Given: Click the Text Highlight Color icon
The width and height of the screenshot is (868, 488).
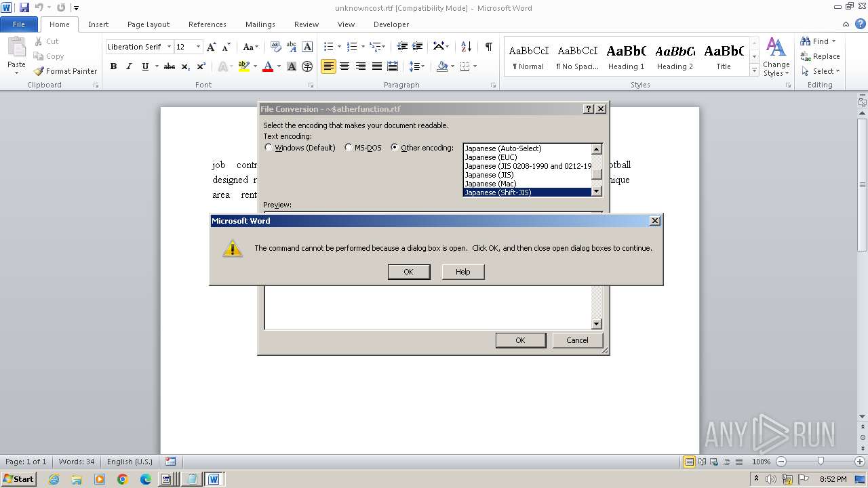Looking at the screenshot, I should click(x=243, y=66).
